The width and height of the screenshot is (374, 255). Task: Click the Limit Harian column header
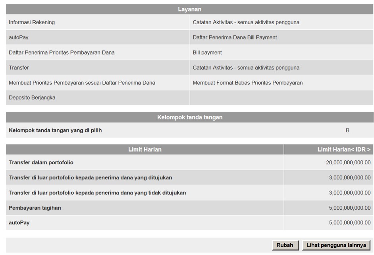pyautogui.click(x=145, y=149)
